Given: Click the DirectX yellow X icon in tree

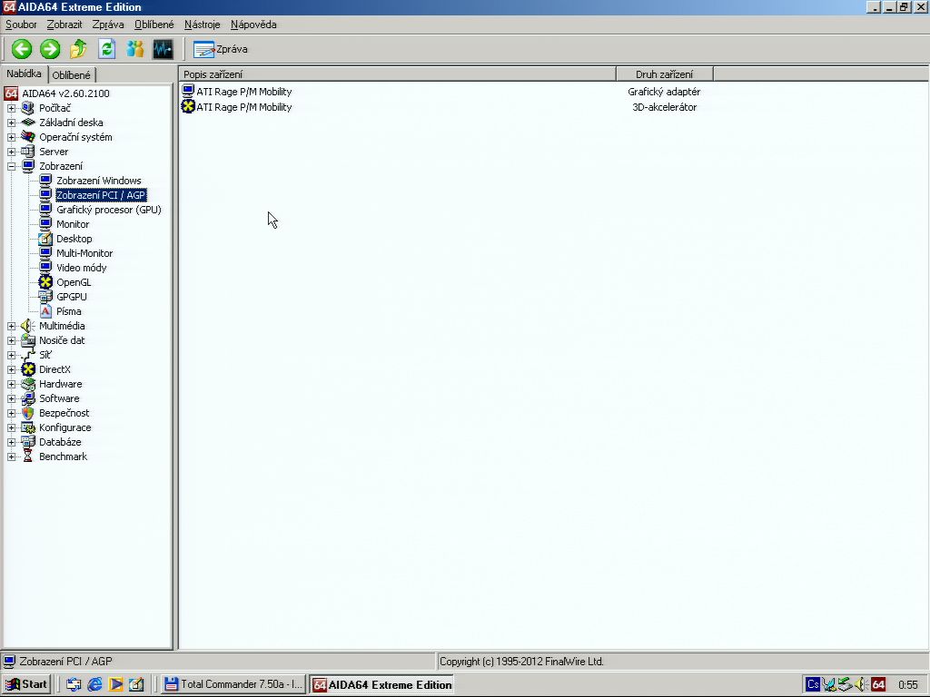Looking at the screenshot, I should click(28, 369).
